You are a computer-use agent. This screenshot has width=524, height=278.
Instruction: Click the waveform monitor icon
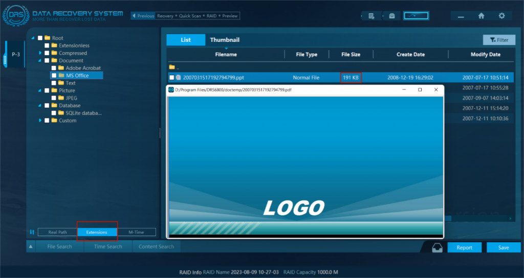click(416, 16)
